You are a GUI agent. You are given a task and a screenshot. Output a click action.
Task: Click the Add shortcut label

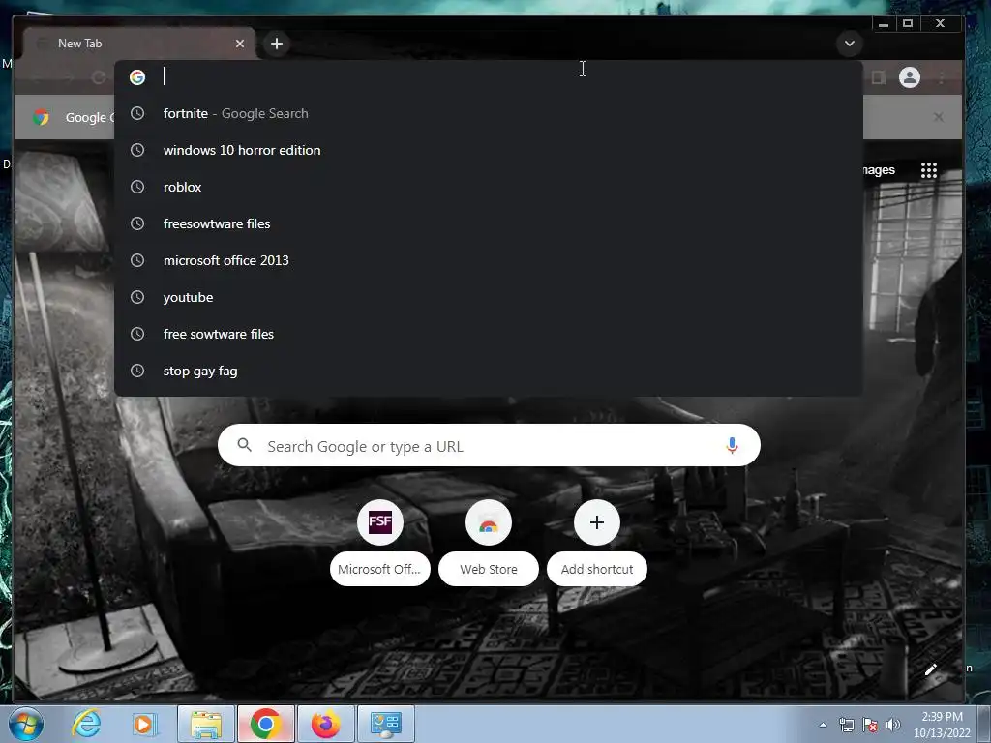click(x=596, y=569)
